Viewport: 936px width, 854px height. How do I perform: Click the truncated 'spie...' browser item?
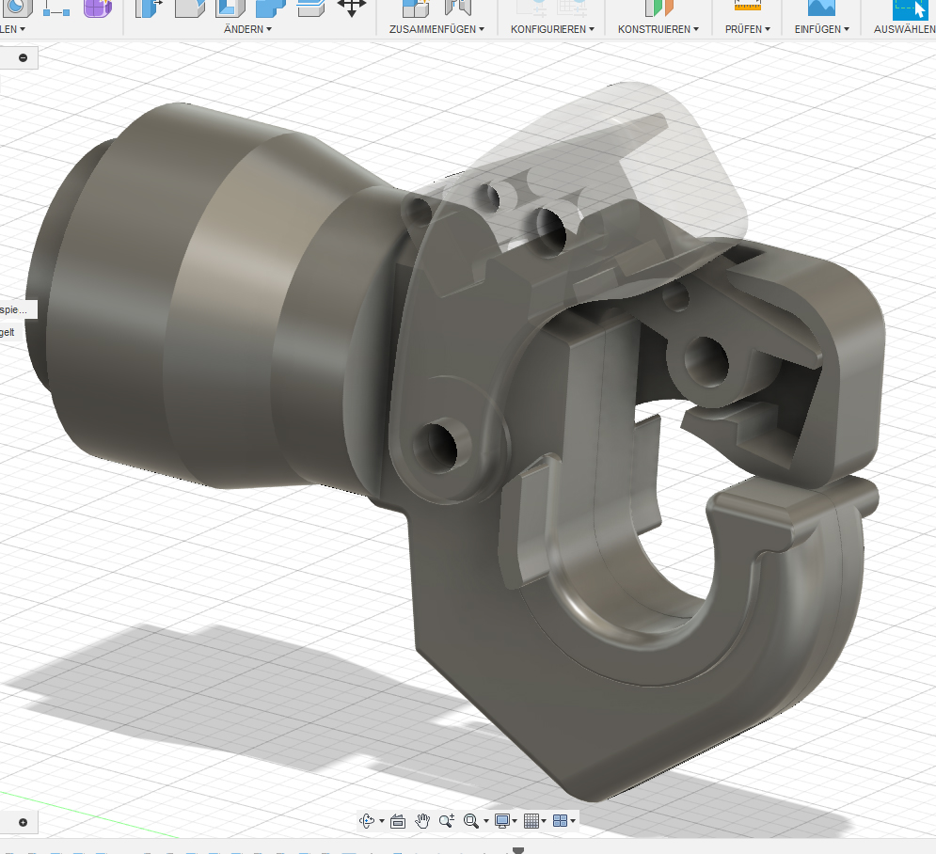point(13,309)
